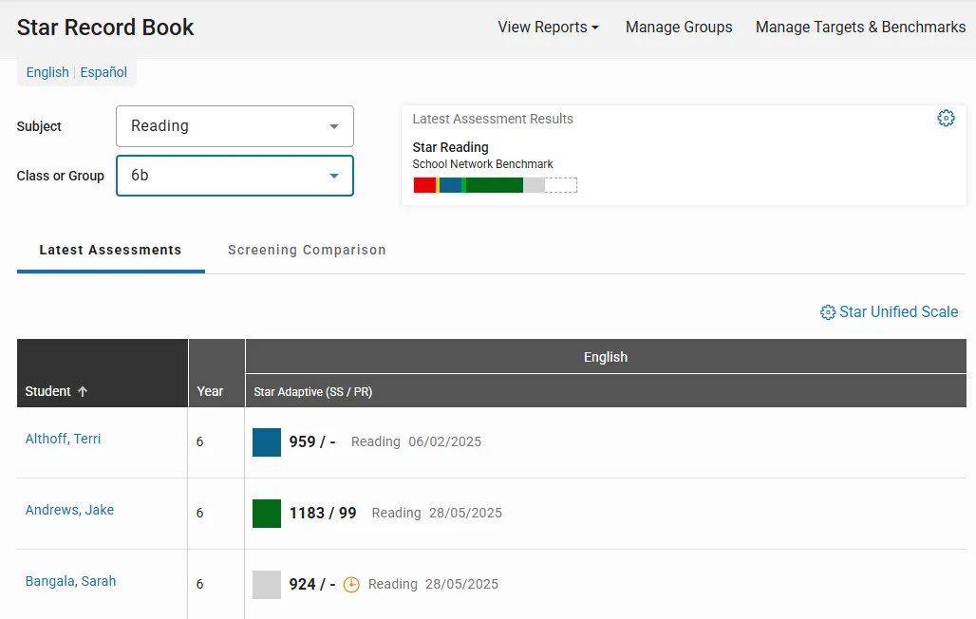Open the Latest Assessment Results settings gear
The width and height of the screenshot is (976, 619).
946,119
